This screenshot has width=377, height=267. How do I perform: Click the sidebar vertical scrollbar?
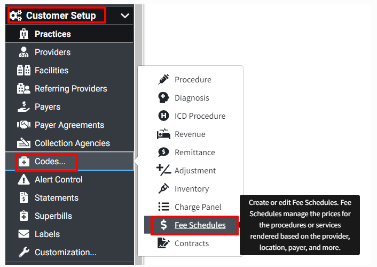pyautogui.click(x=139, y=134)
